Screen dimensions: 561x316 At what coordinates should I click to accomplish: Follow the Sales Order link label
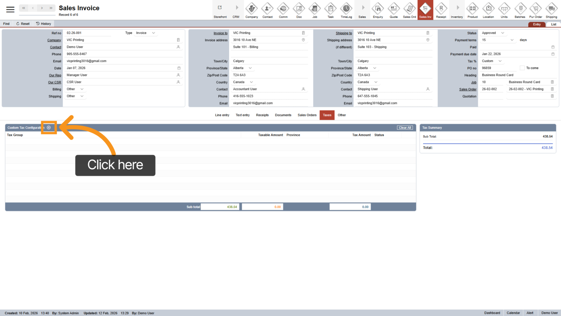(467, 89)
